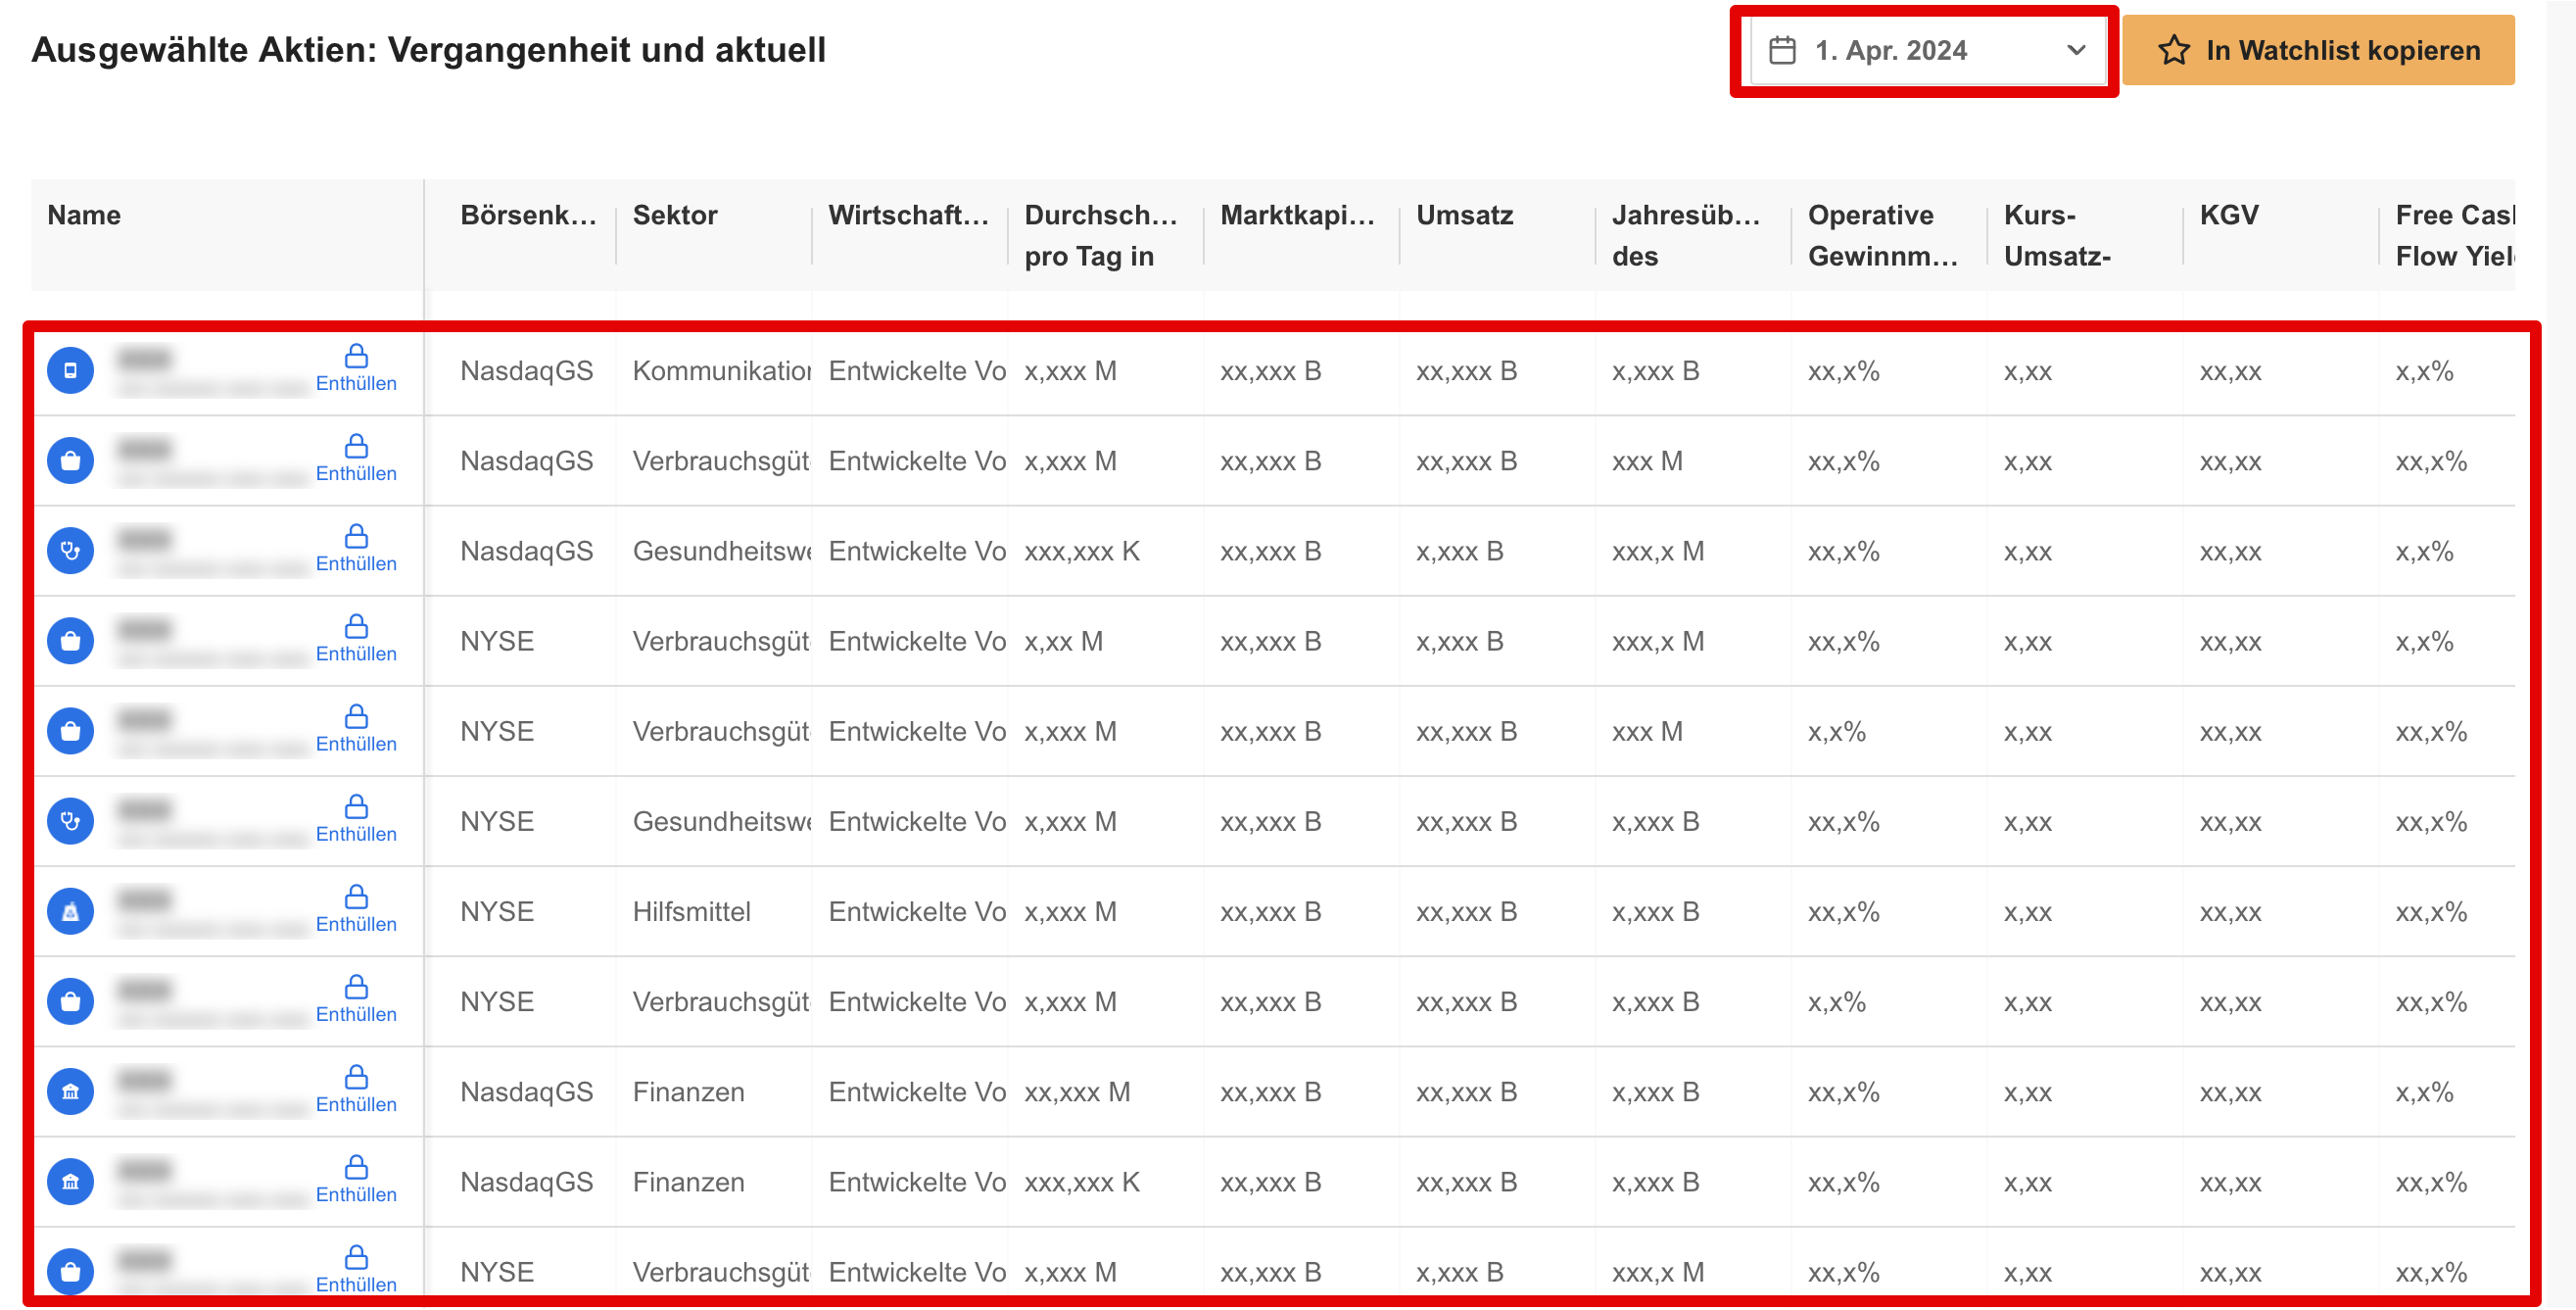The height and width of the screenshot is (1310, 2576).
Task: Click the bank icon in the Finanzen row with xx,xxx M volume
Action: pos(70,1091)
